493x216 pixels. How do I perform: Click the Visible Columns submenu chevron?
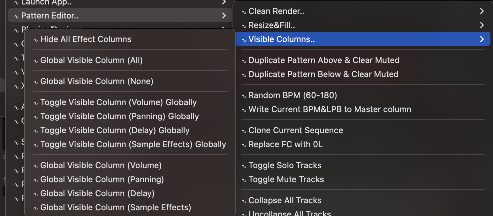(x=482, y=39)
